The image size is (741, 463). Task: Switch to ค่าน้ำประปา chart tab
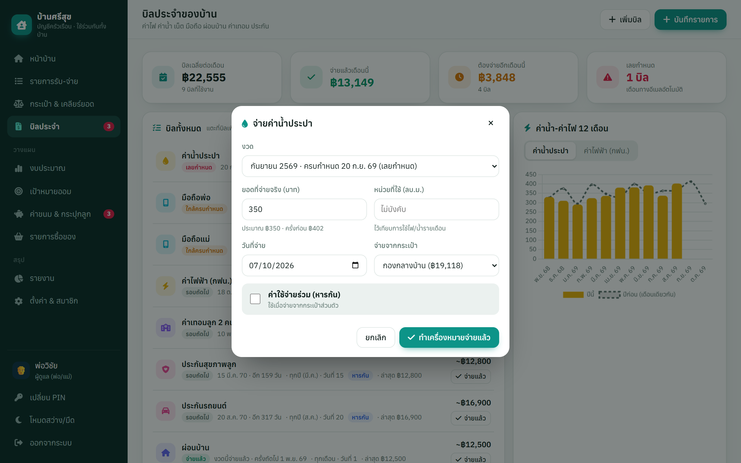click(550, 151)
